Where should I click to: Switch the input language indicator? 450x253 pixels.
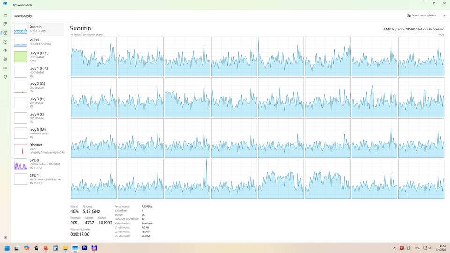coord(417,248)
